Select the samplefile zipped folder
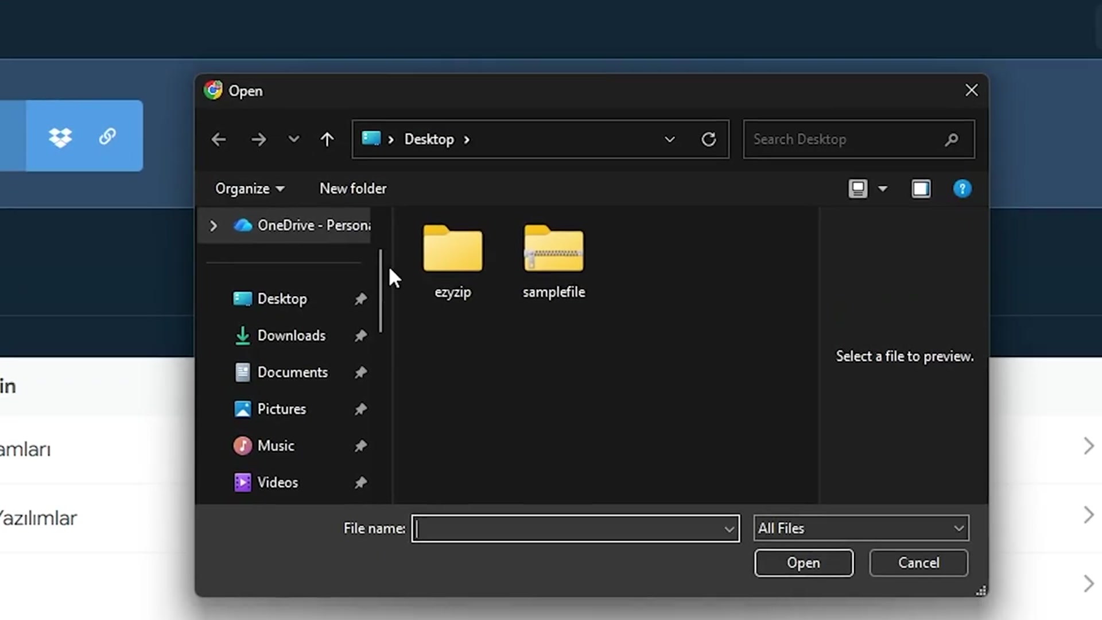Viewport: 1102px width, 620px height. 554,262
